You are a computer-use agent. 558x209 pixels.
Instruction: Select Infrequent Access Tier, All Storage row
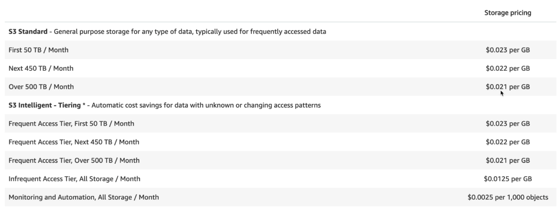[74, 179]
